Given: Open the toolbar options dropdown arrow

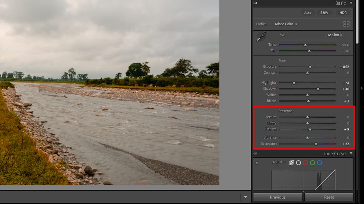Looking at the screenshot, I should (246, 197).
